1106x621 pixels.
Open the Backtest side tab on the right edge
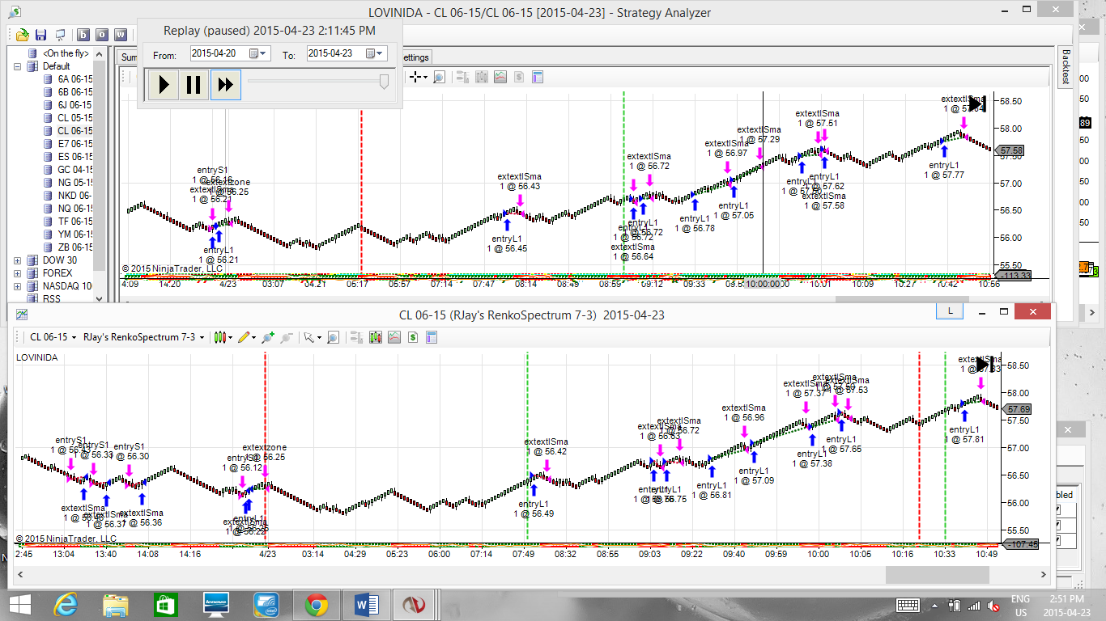[x=1066, y=66]
